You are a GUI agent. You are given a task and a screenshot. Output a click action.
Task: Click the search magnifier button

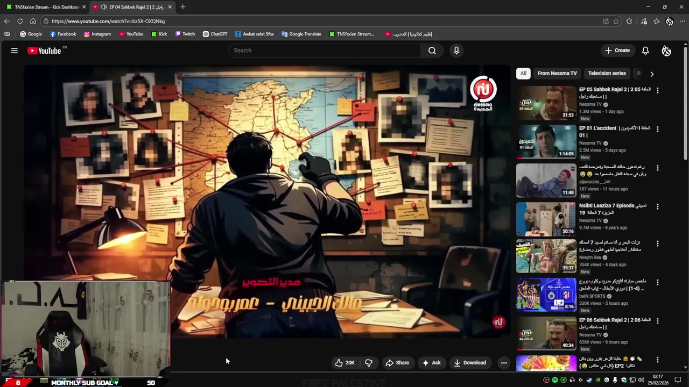click(432, 51)
